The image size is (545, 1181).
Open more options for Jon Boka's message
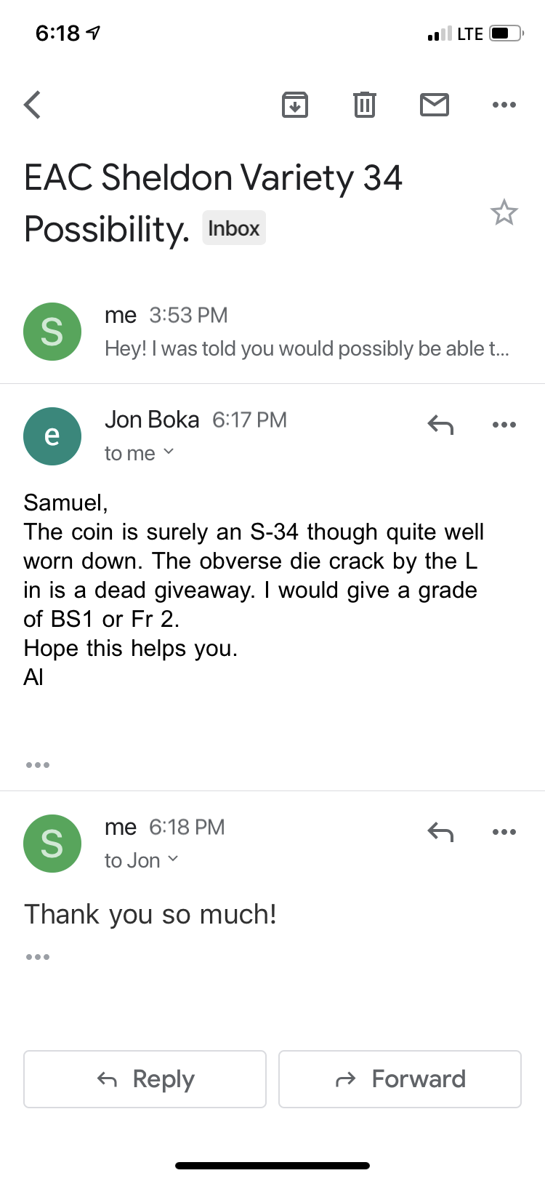504,425
